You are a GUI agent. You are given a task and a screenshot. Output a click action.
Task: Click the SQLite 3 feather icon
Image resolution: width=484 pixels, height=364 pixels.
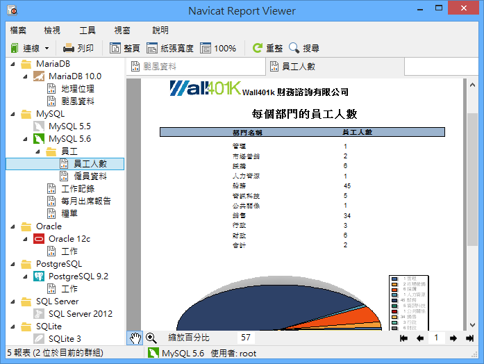point(39,339)
